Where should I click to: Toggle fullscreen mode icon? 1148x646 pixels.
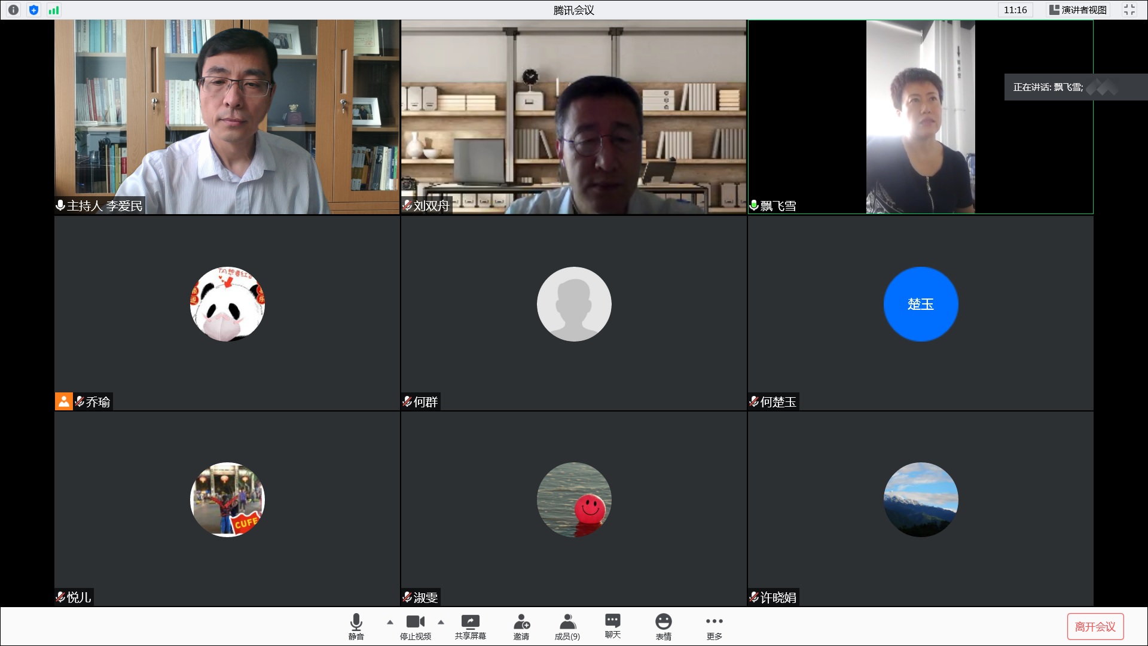(1129, 10)
